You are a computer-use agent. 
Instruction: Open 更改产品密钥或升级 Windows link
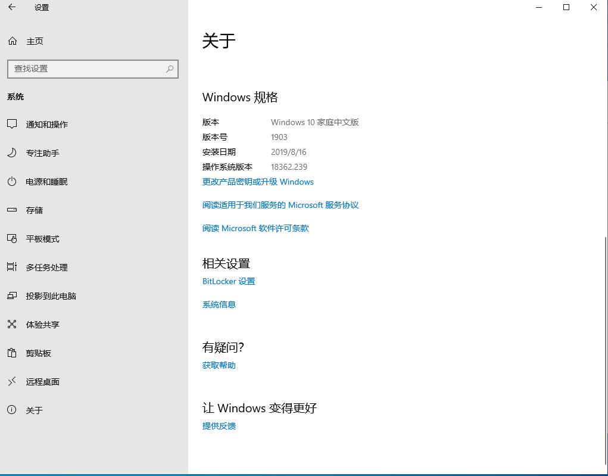(258, 182)
